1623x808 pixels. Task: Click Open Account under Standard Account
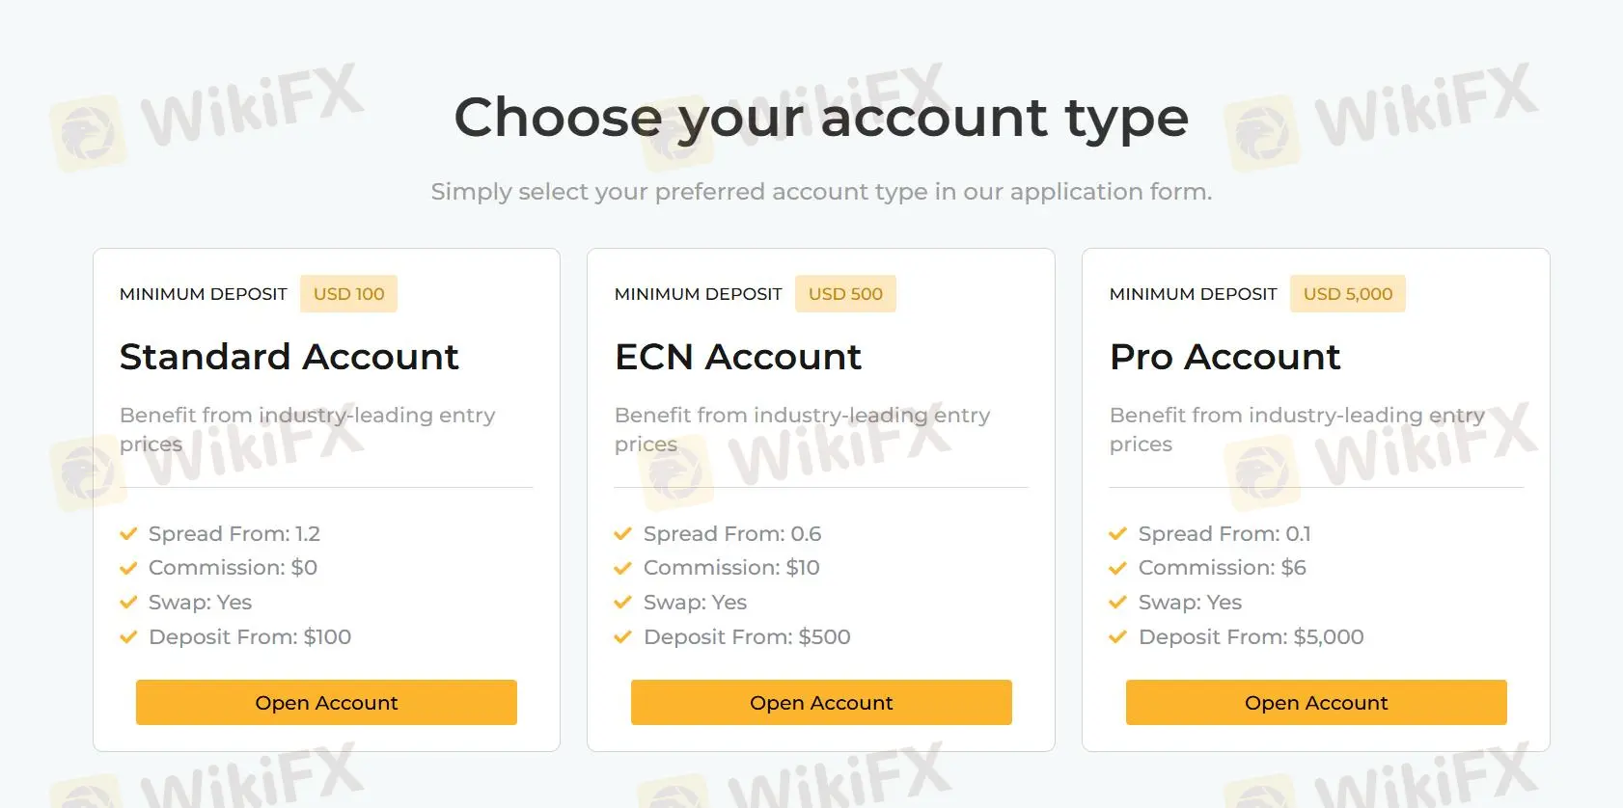(326, 702)
